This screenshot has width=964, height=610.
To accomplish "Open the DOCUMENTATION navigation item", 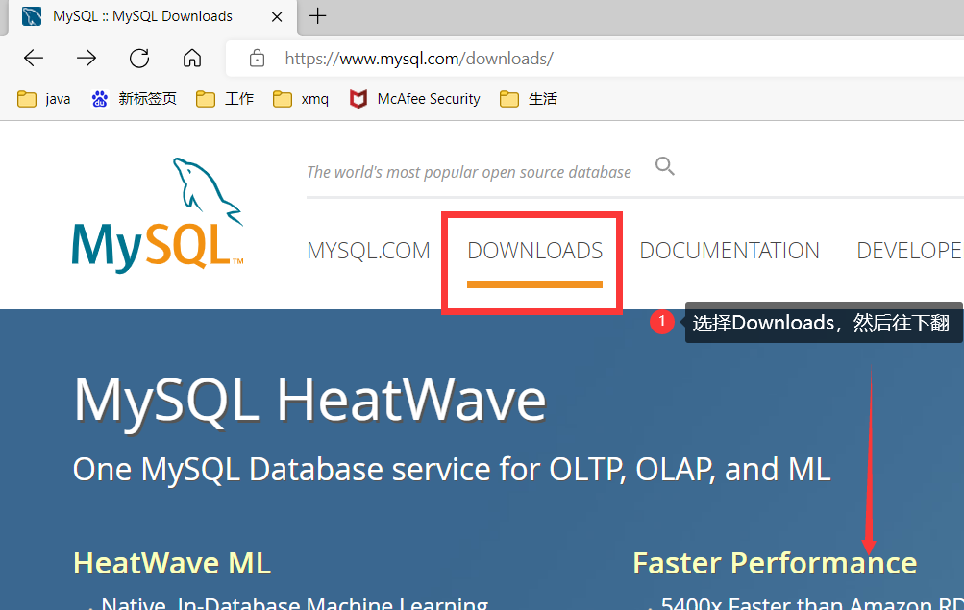I will click(x=729, y=251).
